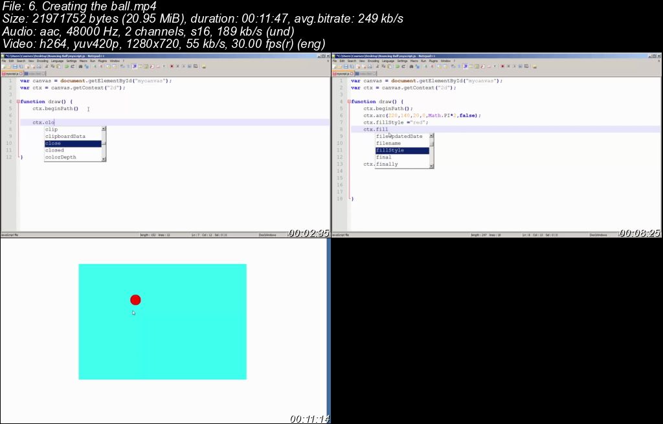This screenshot has width=663, height=424.
Task: Click the red Record Macro icon in the 00:08:25 frame
Action: 502,66
